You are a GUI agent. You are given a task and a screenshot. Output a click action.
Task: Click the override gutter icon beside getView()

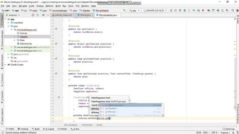pyautogui.click(x=56, y=74)
